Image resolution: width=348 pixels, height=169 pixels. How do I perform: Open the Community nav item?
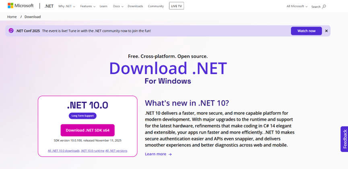pyautogui.click(x=156, y=6)
